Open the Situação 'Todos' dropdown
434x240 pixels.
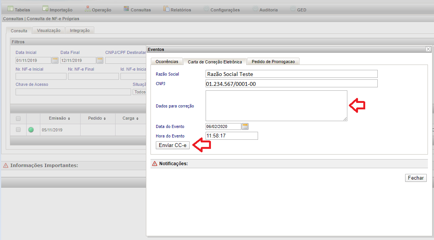point(139,92)
